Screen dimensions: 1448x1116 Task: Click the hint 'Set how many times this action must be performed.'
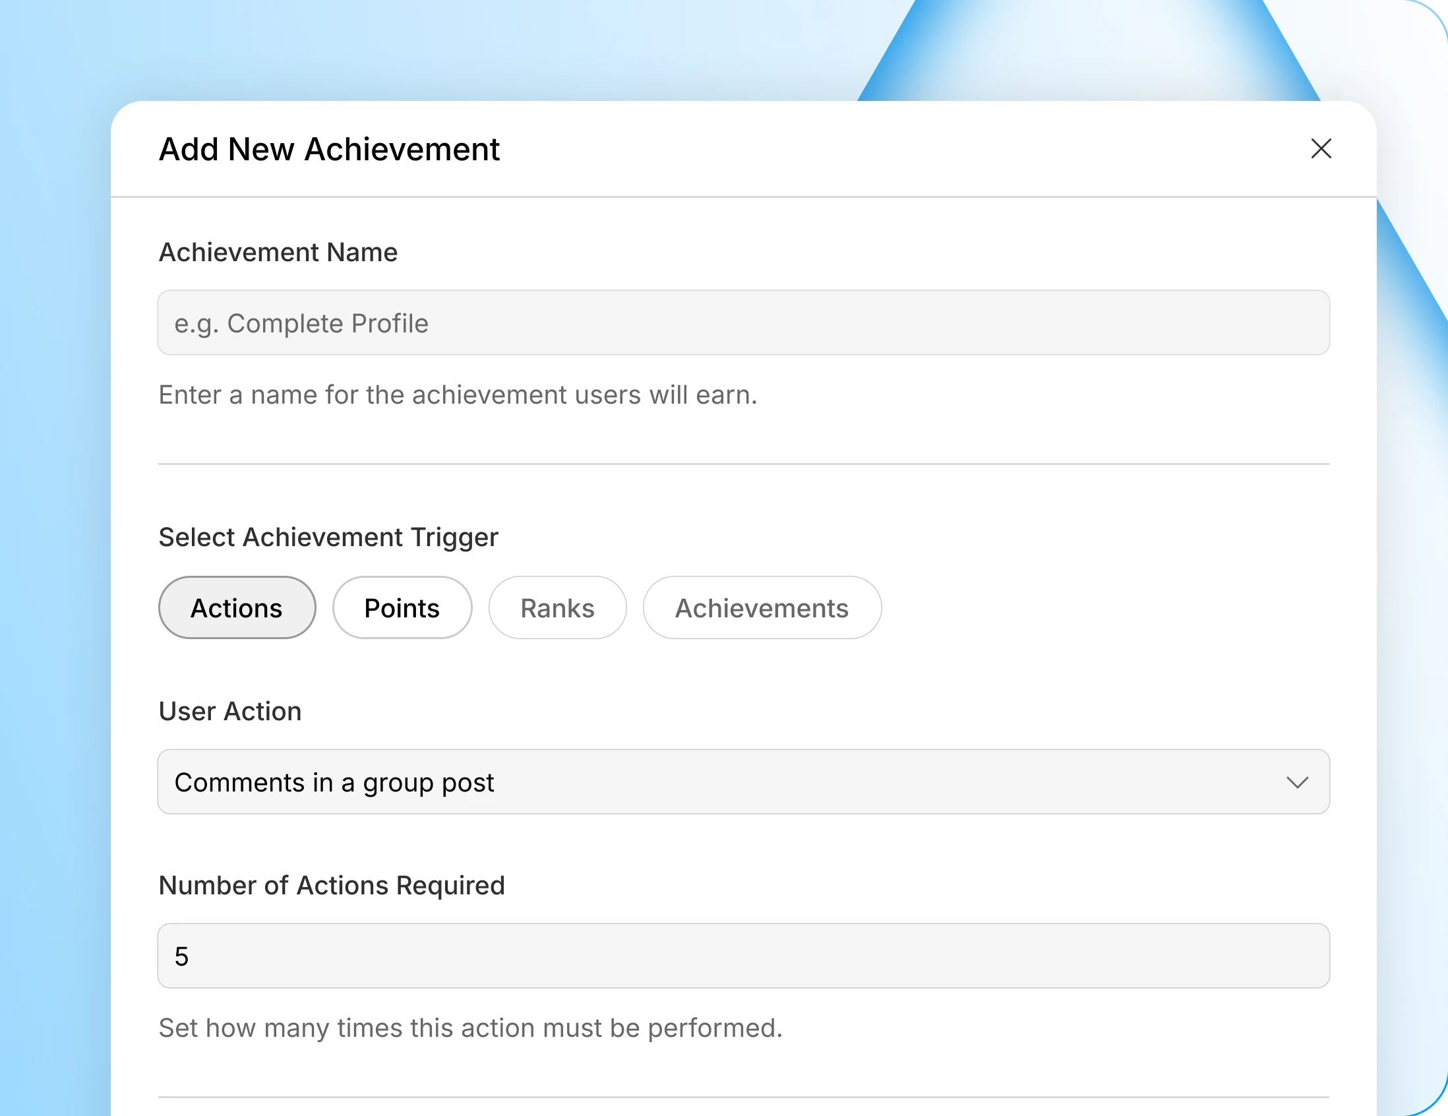471,1028
